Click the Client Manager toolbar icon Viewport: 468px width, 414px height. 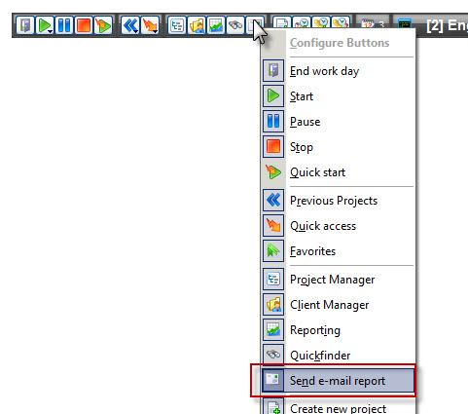coord(197,25)
